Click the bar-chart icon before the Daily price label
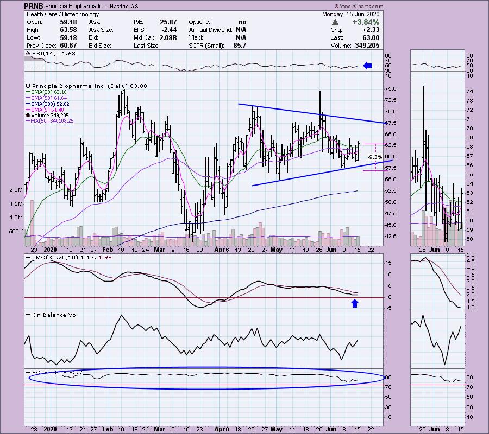The width and height of the screenshot is (489, 434). (28, 86)
